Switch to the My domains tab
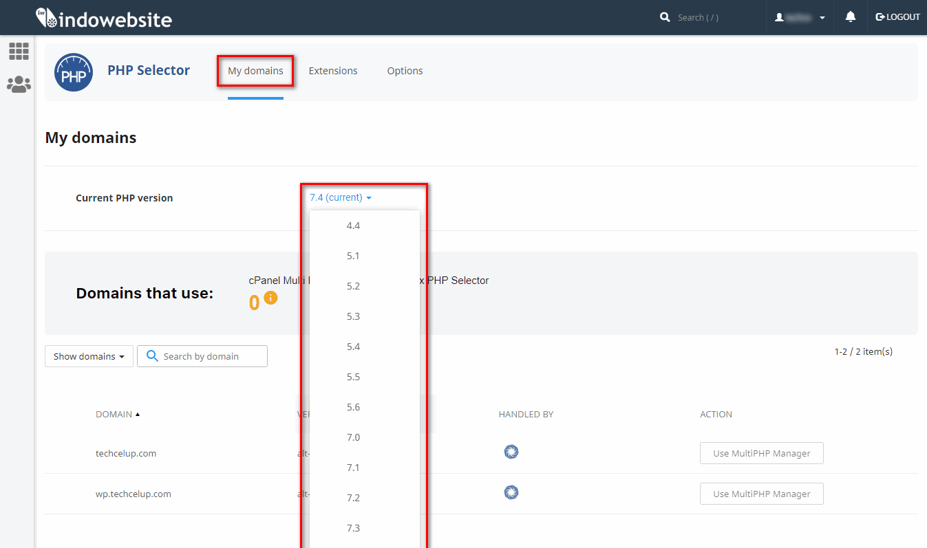The height and width of the screenshot is (548, 927). (255, 71)
